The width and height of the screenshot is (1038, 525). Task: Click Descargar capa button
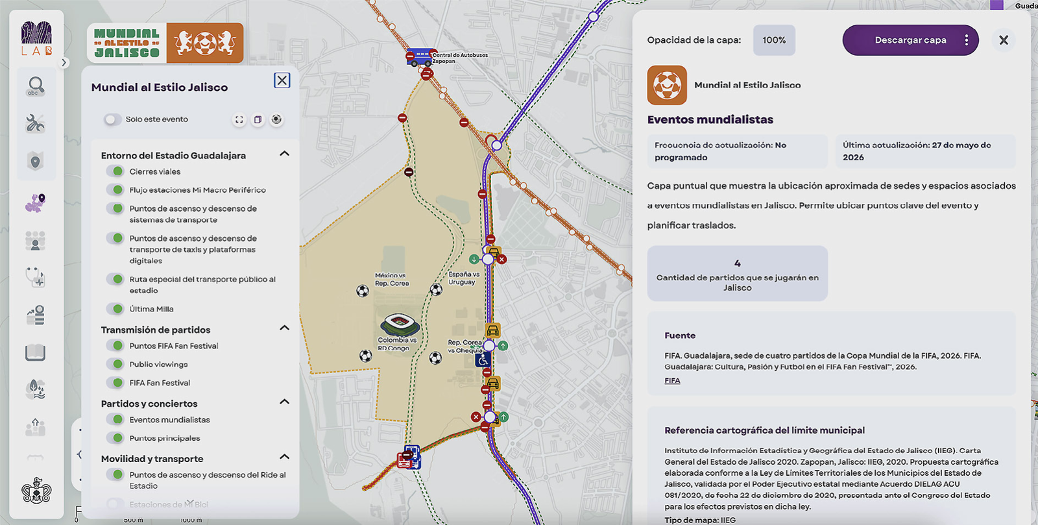(910, 40)
